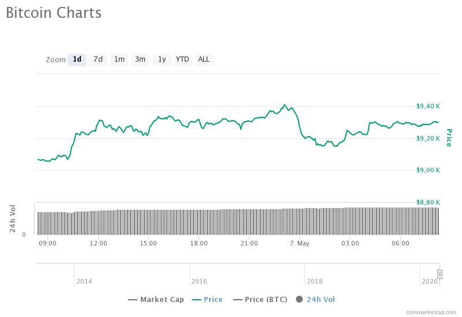Toggle the Market Cap series legend
This screenshot has width=462, height=317.
point(156,299)
